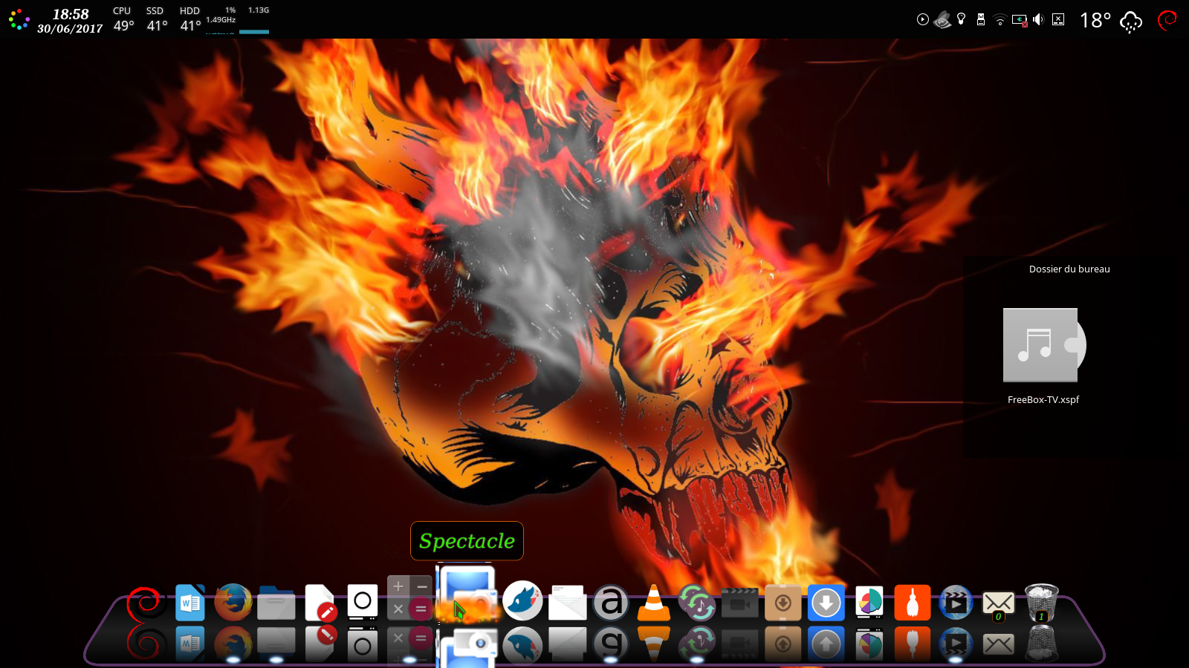1189x668 pixels.
Task: Launch Spectacle screenshot tool from dock
Action: 467,594
